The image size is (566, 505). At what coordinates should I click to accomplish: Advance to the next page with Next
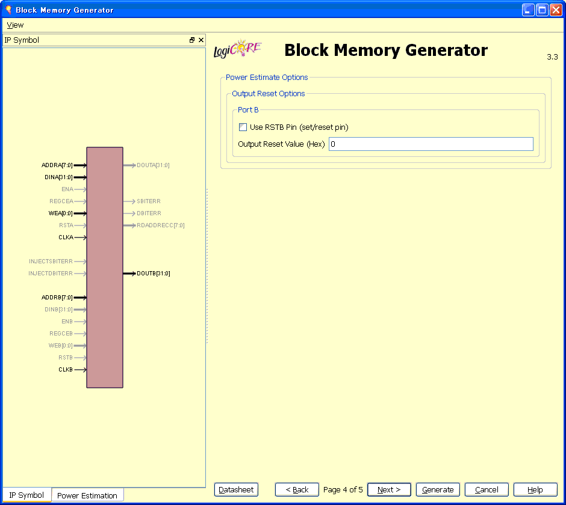tap(389, 489)
